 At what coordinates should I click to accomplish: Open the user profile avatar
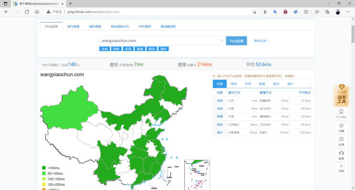coord(338,12)
